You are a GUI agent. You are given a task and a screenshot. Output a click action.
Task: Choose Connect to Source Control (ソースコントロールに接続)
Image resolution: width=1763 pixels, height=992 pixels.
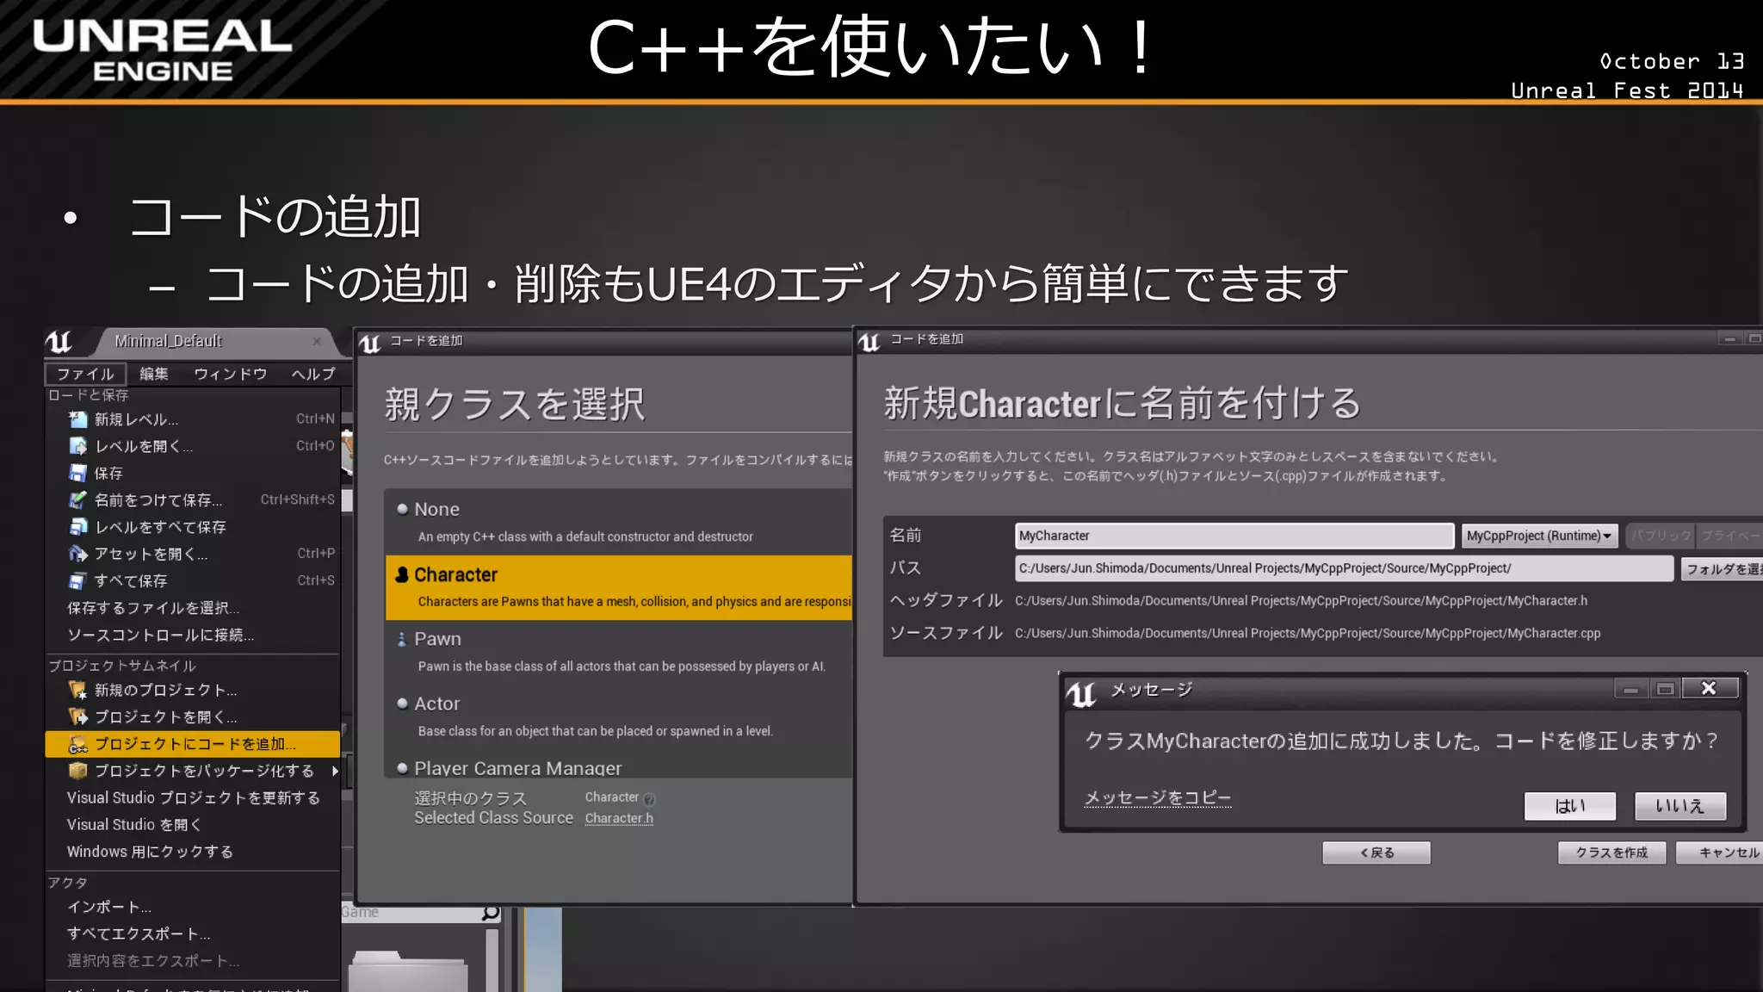click(193, 635)
